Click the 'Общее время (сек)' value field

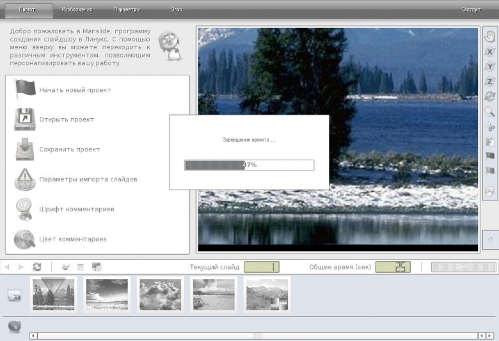pos(393,267)
